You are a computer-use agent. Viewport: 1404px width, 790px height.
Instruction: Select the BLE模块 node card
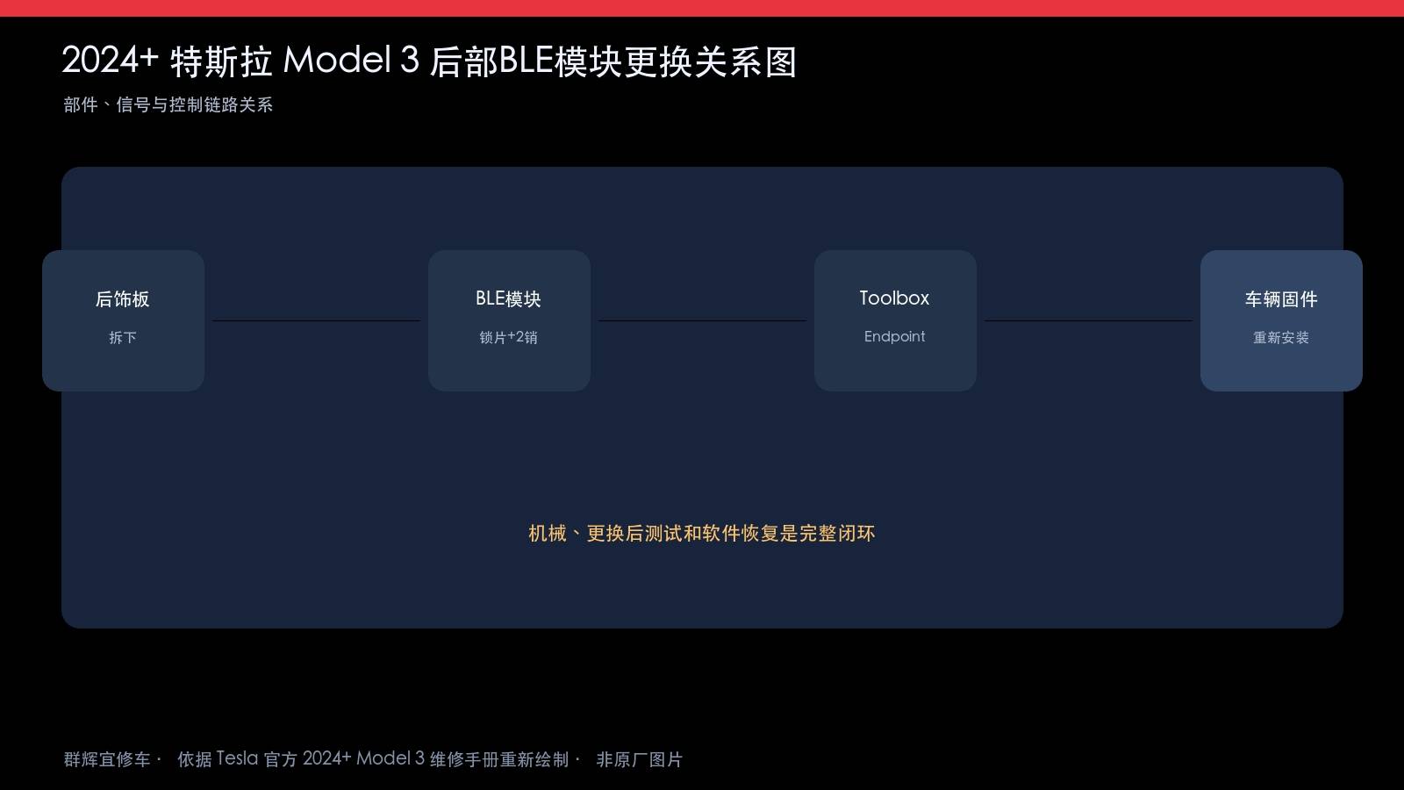(x=509, y=320)
